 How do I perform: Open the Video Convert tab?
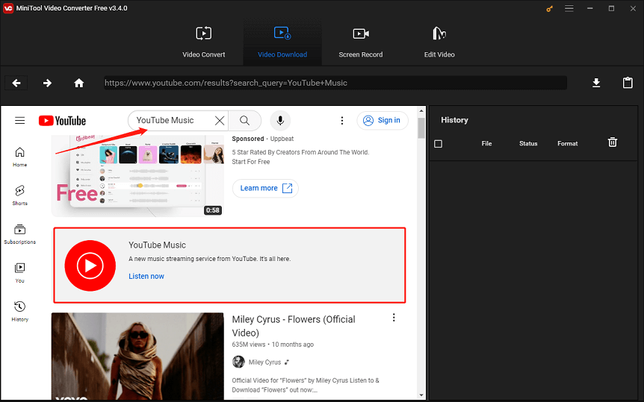(x=204, y=43)
